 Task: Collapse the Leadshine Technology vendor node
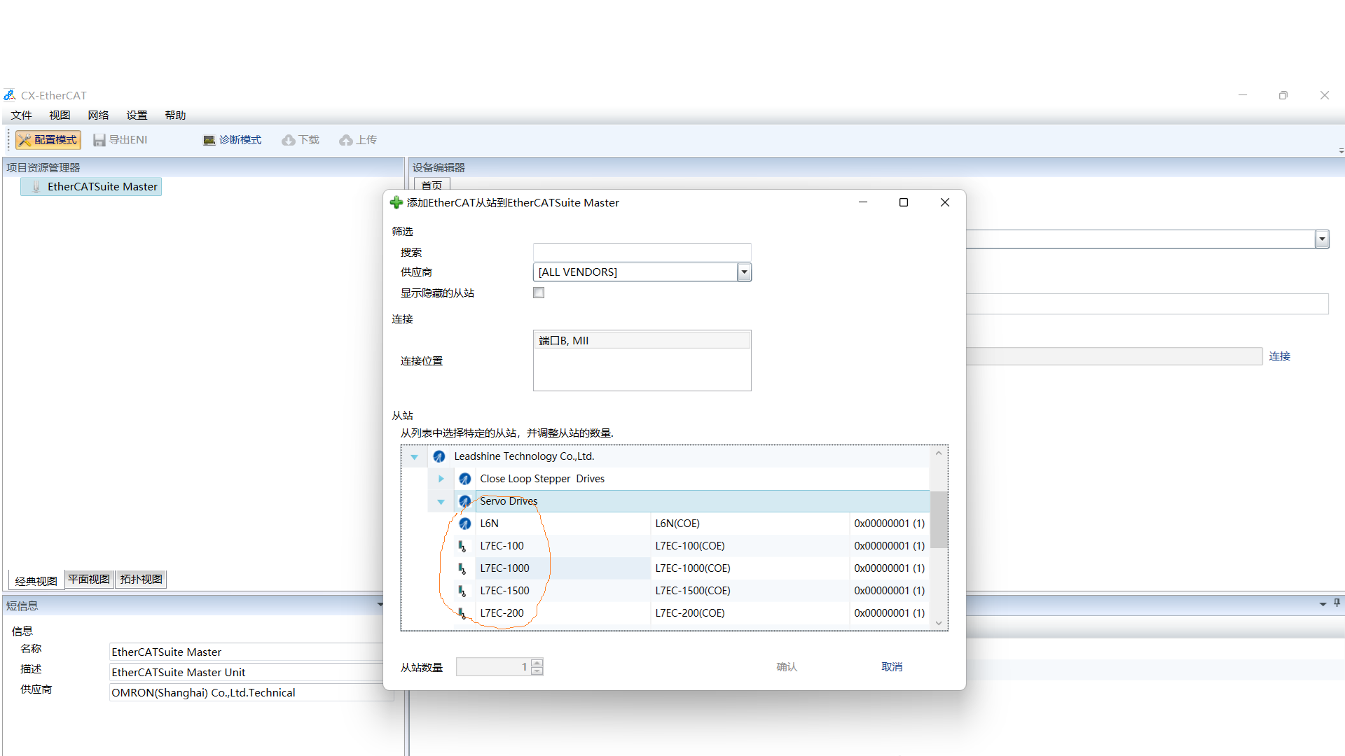pos(415,456)
